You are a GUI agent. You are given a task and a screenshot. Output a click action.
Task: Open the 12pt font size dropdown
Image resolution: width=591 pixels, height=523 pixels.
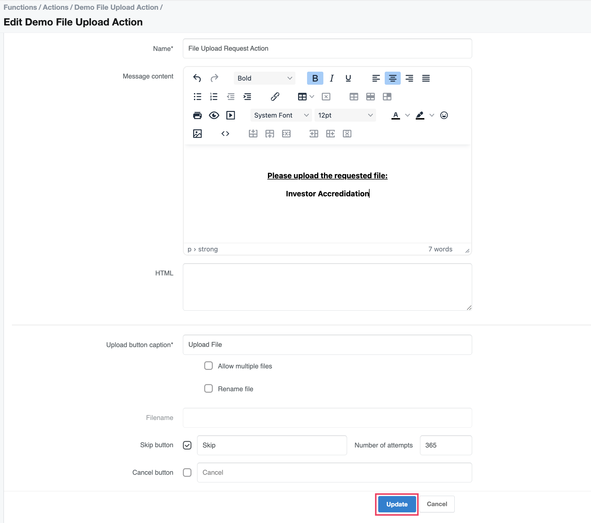345,115
